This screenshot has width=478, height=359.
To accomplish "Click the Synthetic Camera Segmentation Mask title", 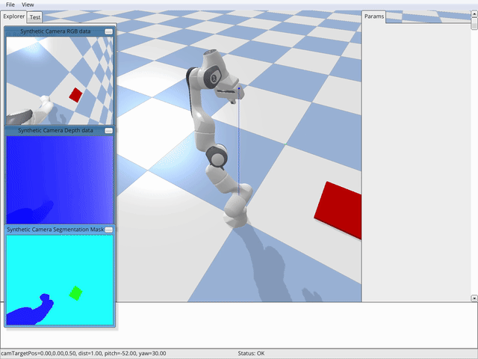I will [55, 230].
